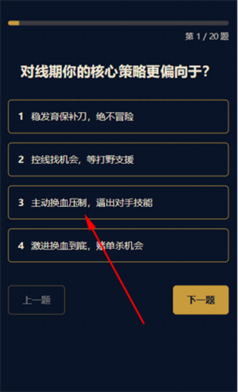This screenshot has width=238, height=392.
Task: Click the number 4 label of fourth option
Action: pyautogui.click(x=21, y=245)
